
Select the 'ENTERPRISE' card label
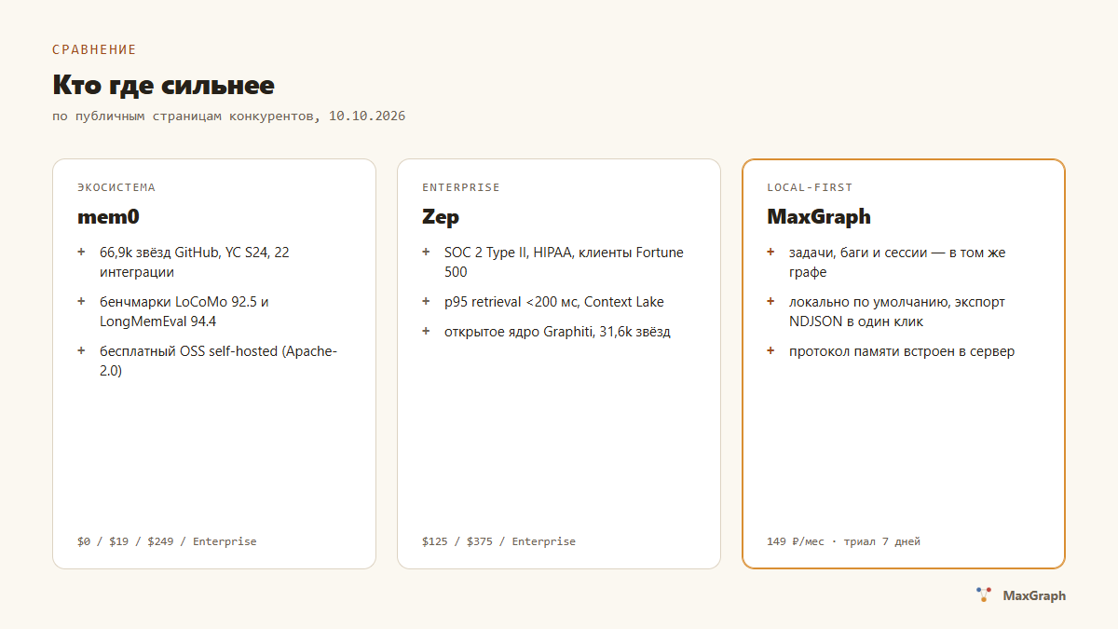pos(461,187)
